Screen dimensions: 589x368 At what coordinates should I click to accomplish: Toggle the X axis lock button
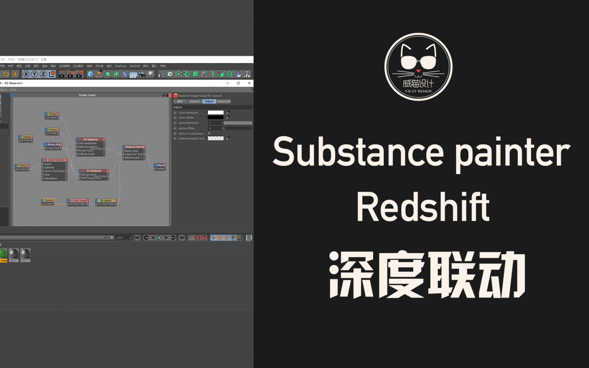[x=26, y=74]
